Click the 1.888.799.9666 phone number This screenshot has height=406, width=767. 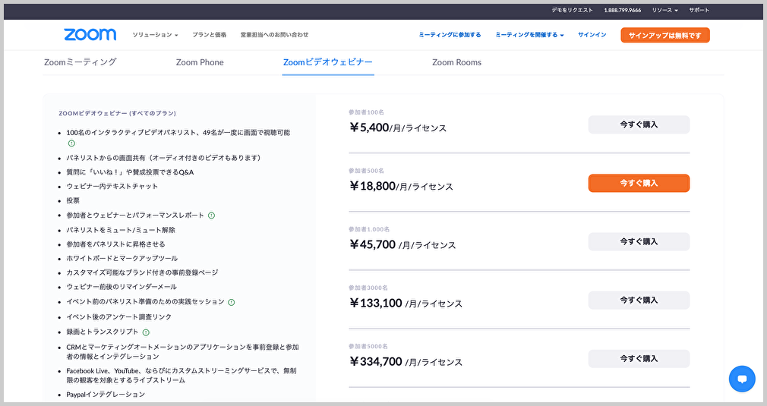point(622,10)
